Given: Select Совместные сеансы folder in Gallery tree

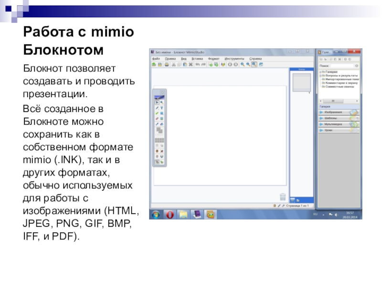Looking at the screenshot, I should (x=338, y=87).
